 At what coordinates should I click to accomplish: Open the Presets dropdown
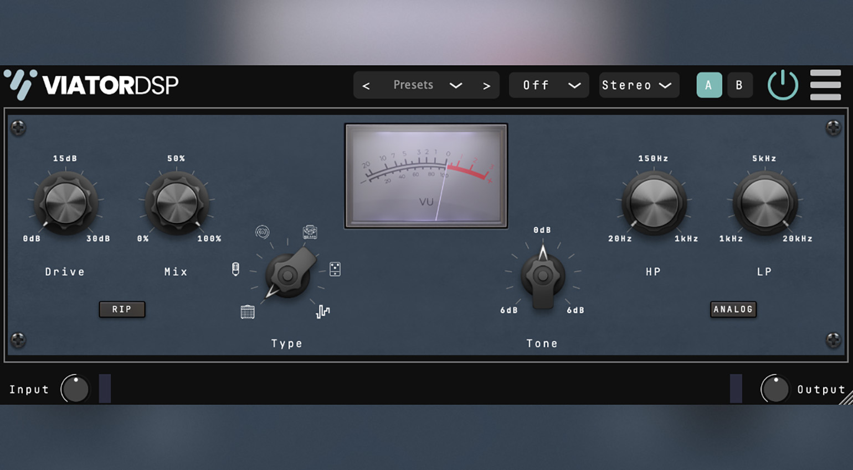tap(426, 85)
